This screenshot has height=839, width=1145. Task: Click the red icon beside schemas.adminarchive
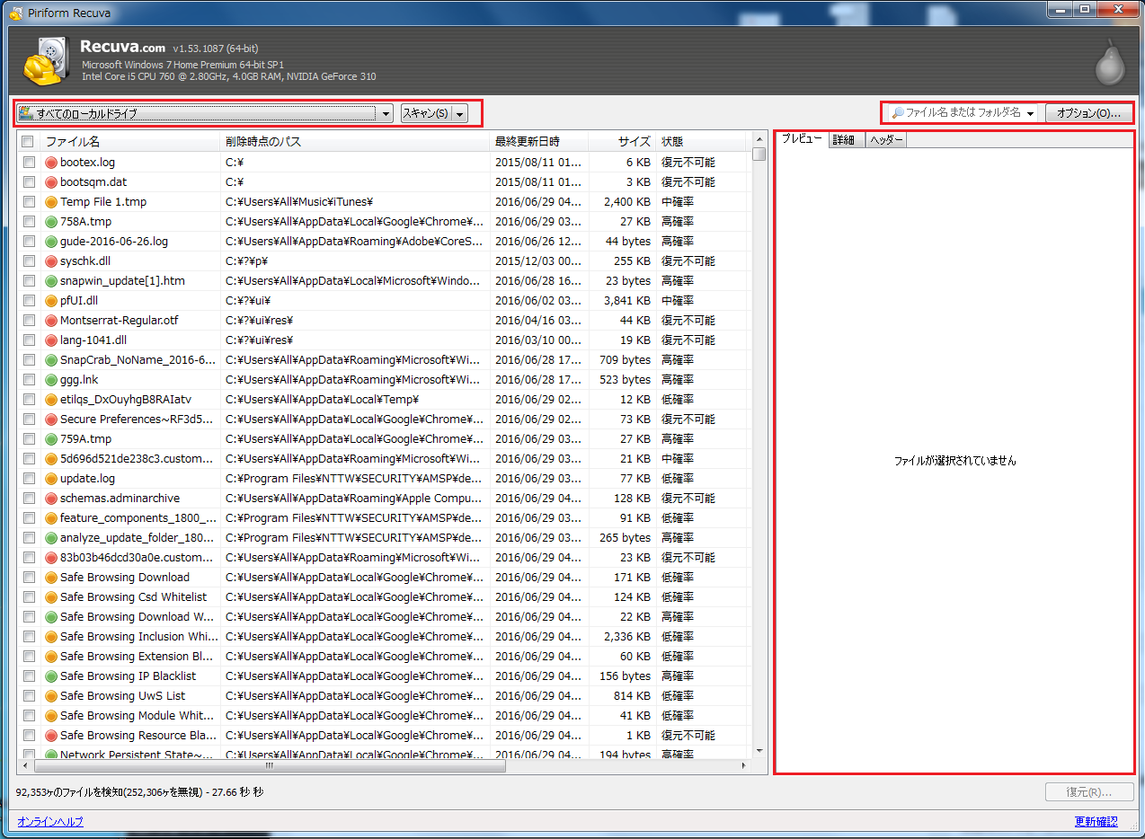(x=51, y=499)
